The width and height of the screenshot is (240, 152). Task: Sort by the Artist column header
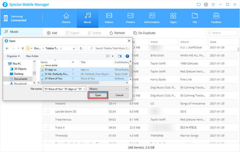pyautogui.click(x=154, y=42)
